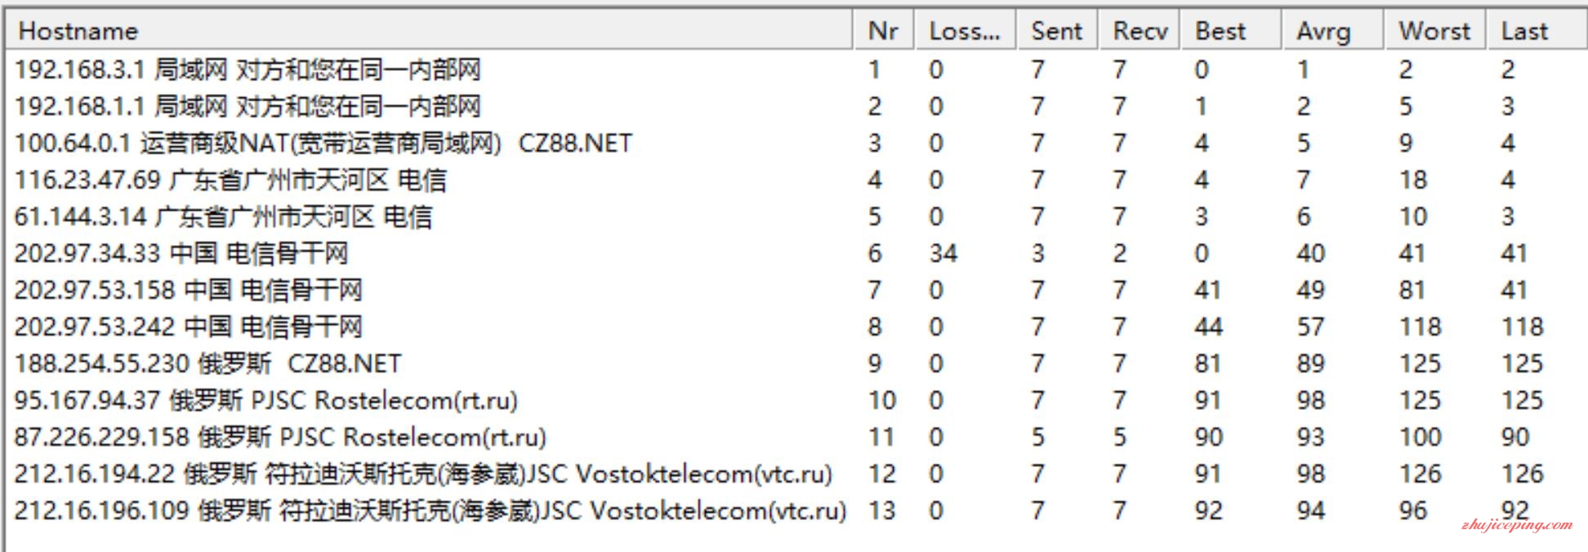Select the 202.97.34.33 hop with 34 loss
Screen dimensions: 1588x552
[794, 253]
